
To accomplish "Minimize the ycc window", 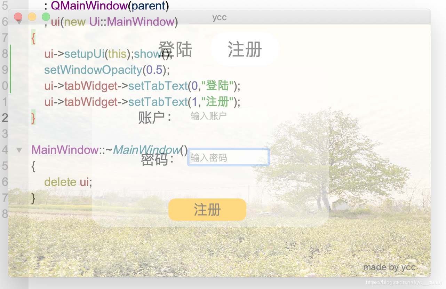I will click(x=32, y=16).
